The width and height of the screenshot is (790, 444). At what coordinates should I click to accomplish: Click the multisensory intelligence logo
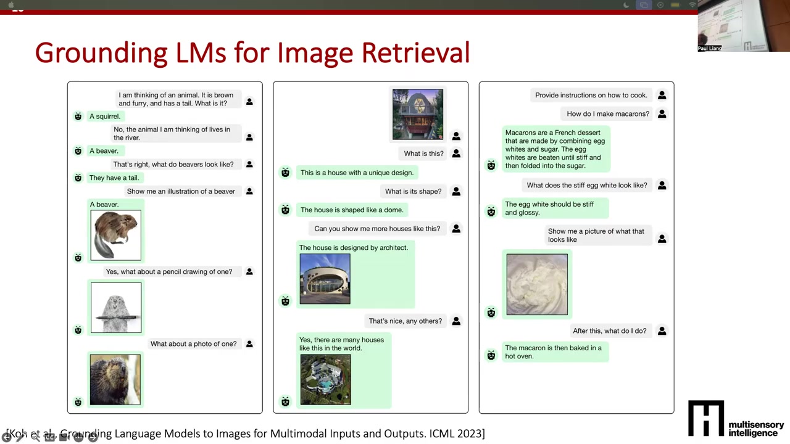point(736,418)
